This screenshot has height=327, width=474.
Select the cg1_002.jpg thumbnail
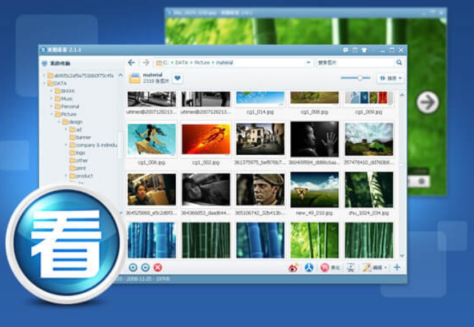click(x=206, y=139)
